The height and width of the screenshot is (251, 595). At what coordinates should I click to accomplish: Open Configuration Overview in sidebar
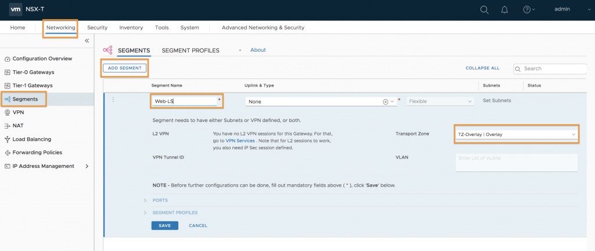click(42, 59)
